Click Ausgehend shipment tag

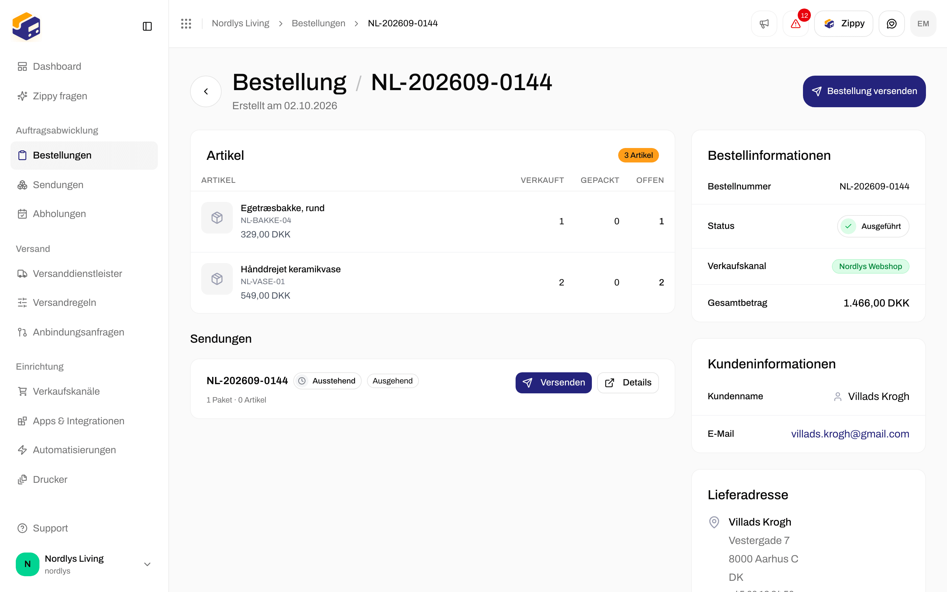point(393,381)
